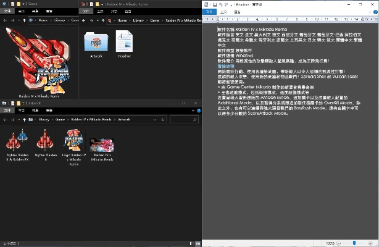Click zoom in plus button in WordPad
Viewport: 379px width, 247px height.
click(x=370, y=243)
